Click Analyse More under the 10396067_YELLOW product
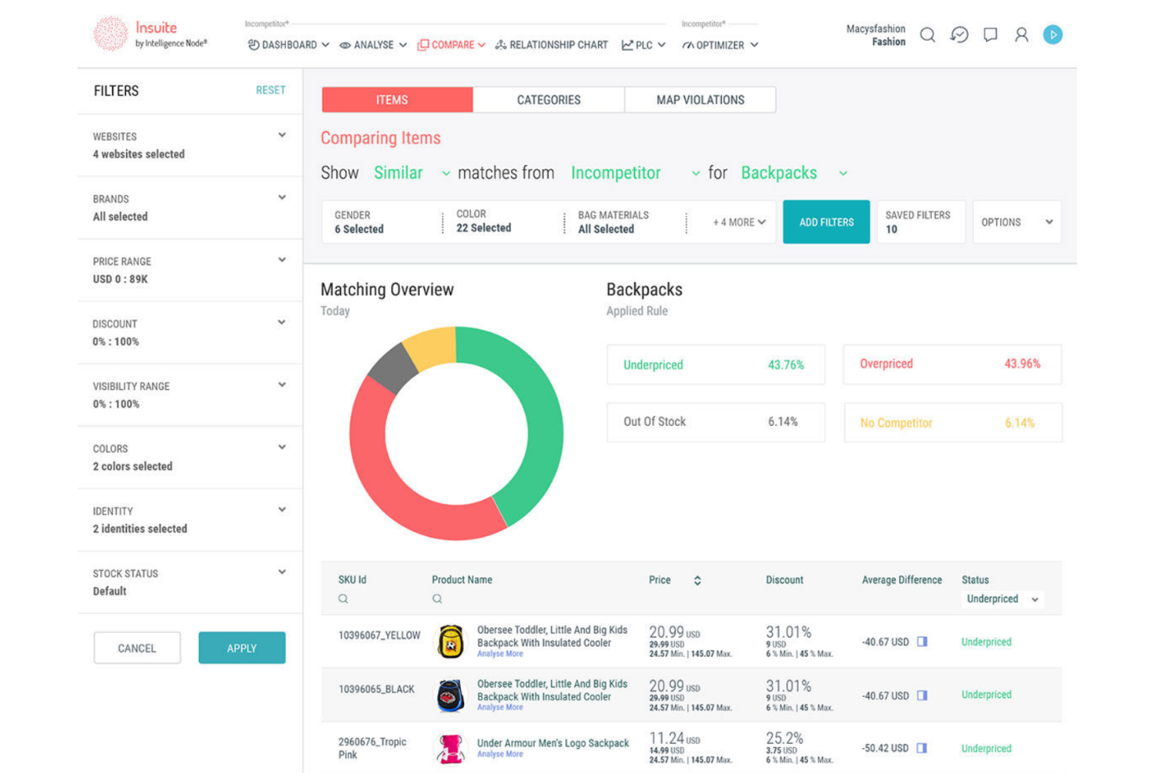1160x773 pixels. pos(500,654)
